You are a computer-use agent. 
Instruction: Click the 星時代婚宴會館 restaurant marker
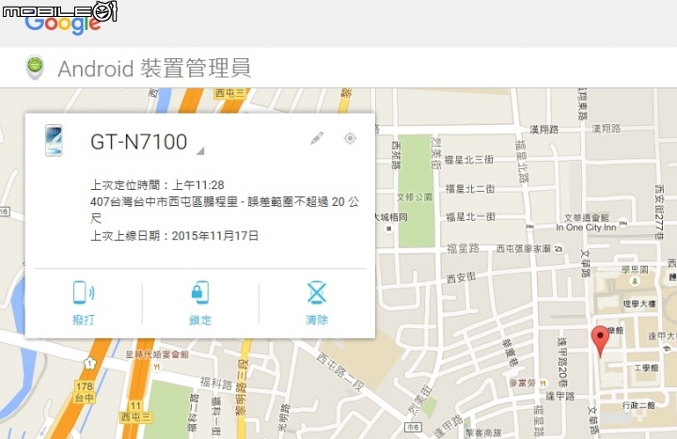click(x=157, y=367)
